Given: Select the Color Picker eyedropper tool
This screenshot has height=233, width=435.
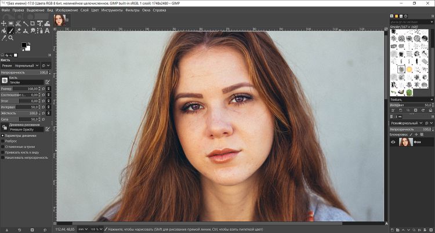Looking at the screenshot, I should point(3,38).
